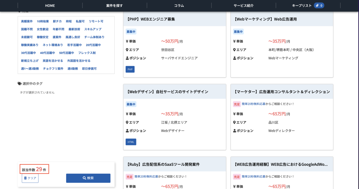Go to the コラム page
Viewport: 359px width, 189px height.
pos(179,6)
